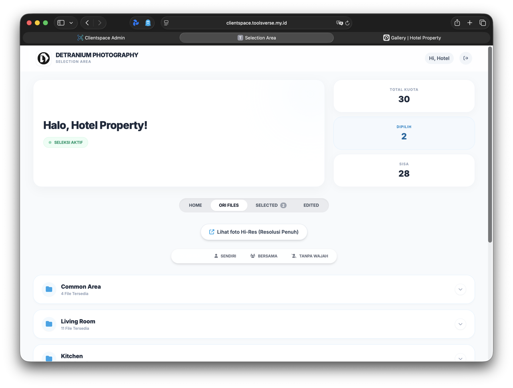Toggle the Bersama face filter
This screenshot has width=513, height=388.
(264, 256)
